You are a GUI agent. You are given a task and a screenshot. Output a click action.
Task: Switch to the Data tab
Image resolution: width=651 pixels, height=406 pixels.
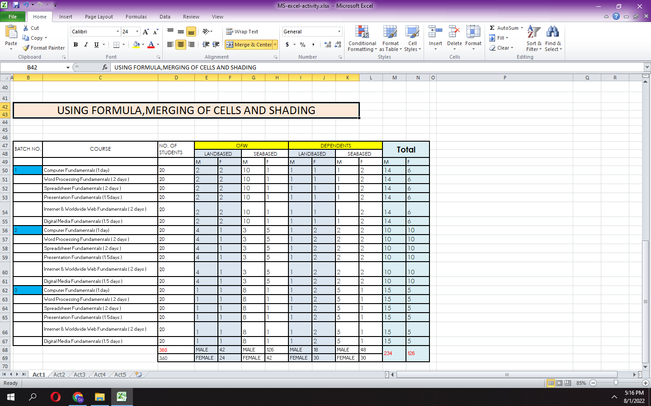point(165,17)
